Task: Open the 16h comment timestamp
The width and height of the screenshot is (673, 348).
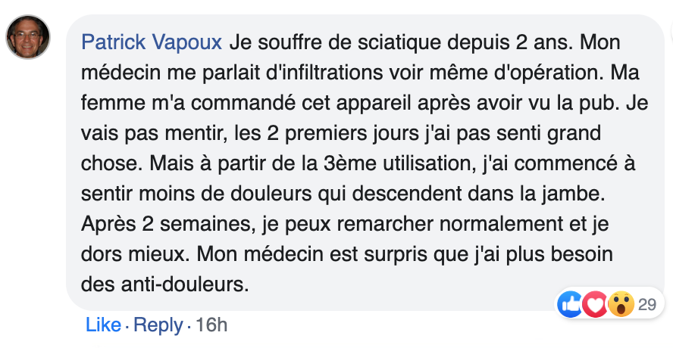Action: 211,325
